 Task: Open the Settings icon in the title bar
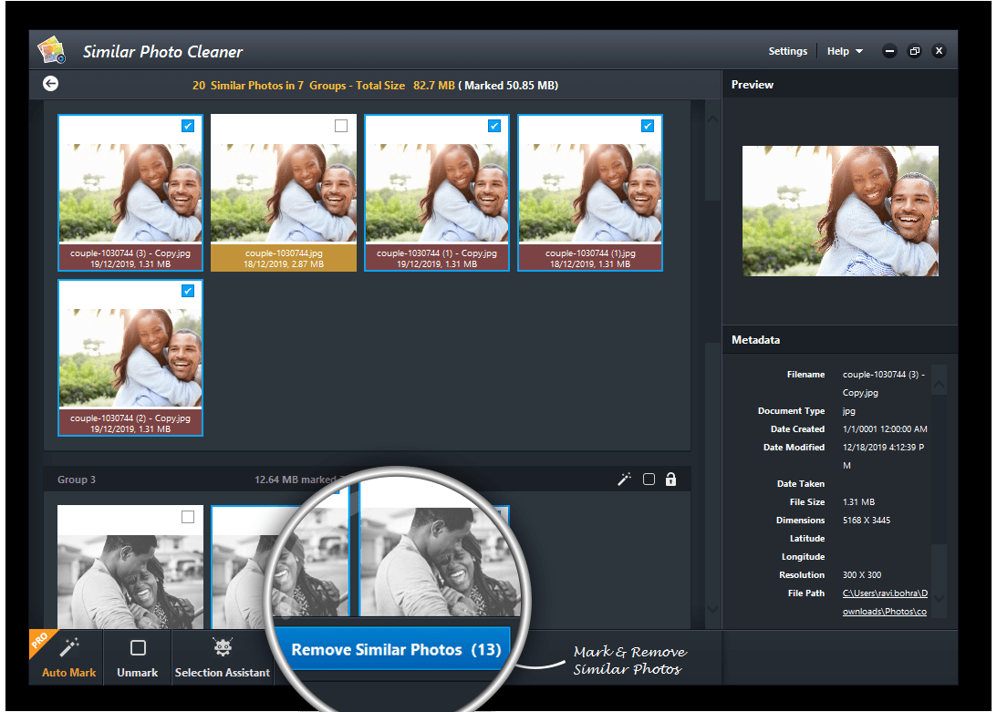(787, 51)
